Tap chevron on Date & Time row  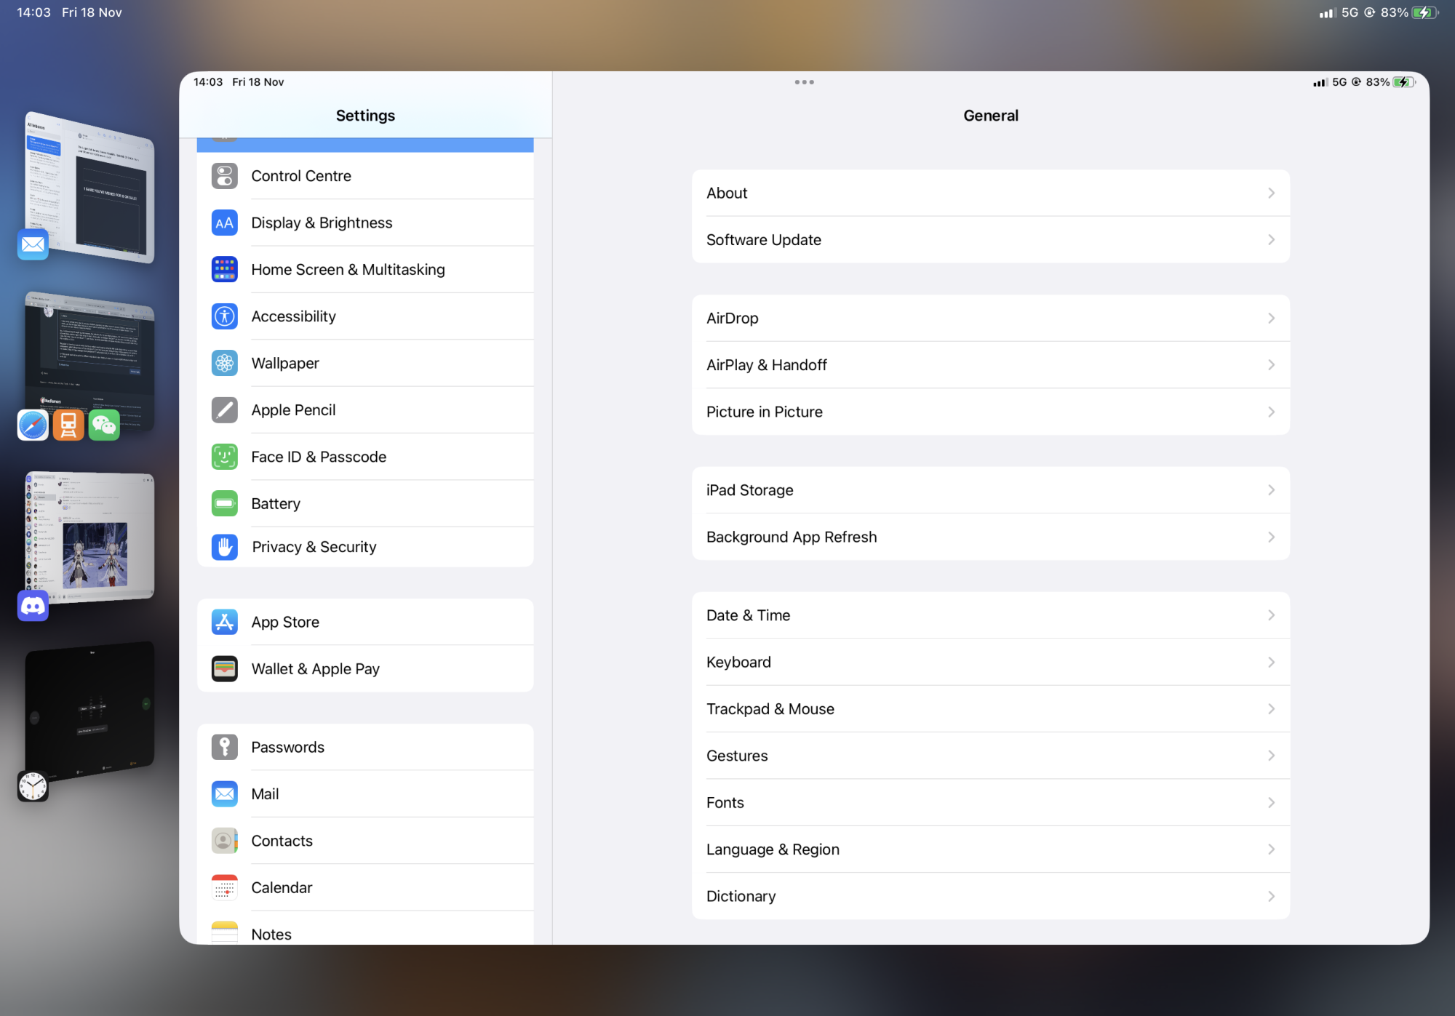[1271, 615]
